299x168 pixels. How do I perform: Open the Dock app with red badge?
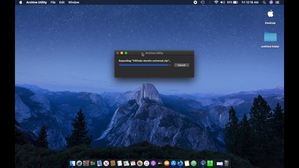(x=86, y=163)
